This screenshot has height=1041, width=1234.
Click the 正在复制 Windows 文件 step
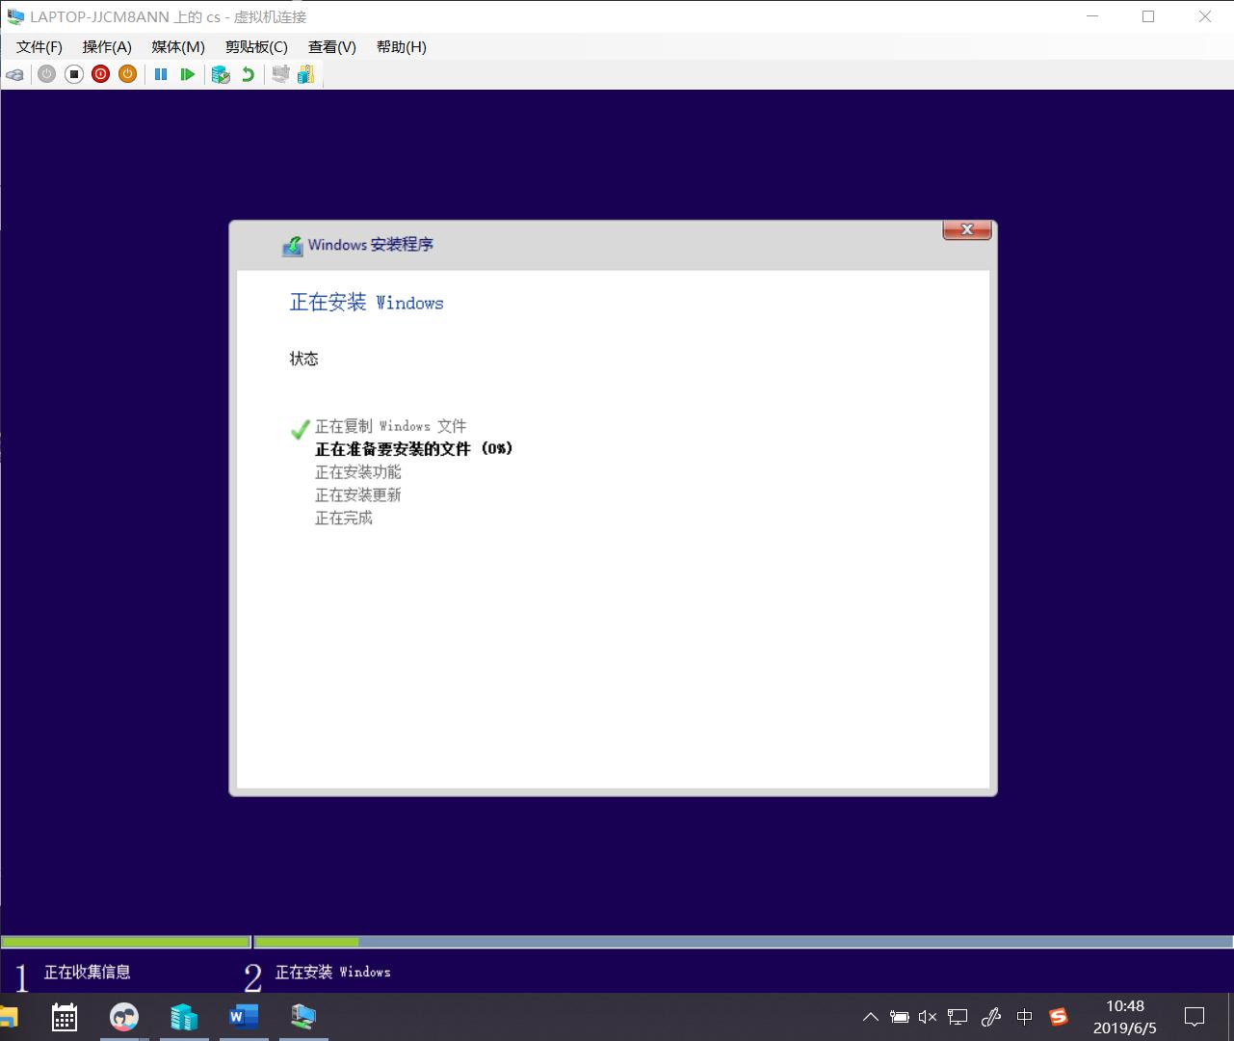click(391, 426)
